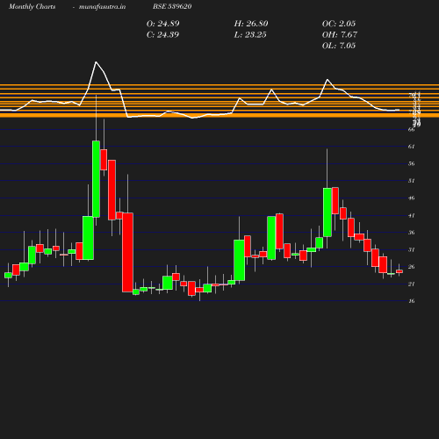
Task: Select the open value 'O: 24.89'
Action: click(163, 24)
